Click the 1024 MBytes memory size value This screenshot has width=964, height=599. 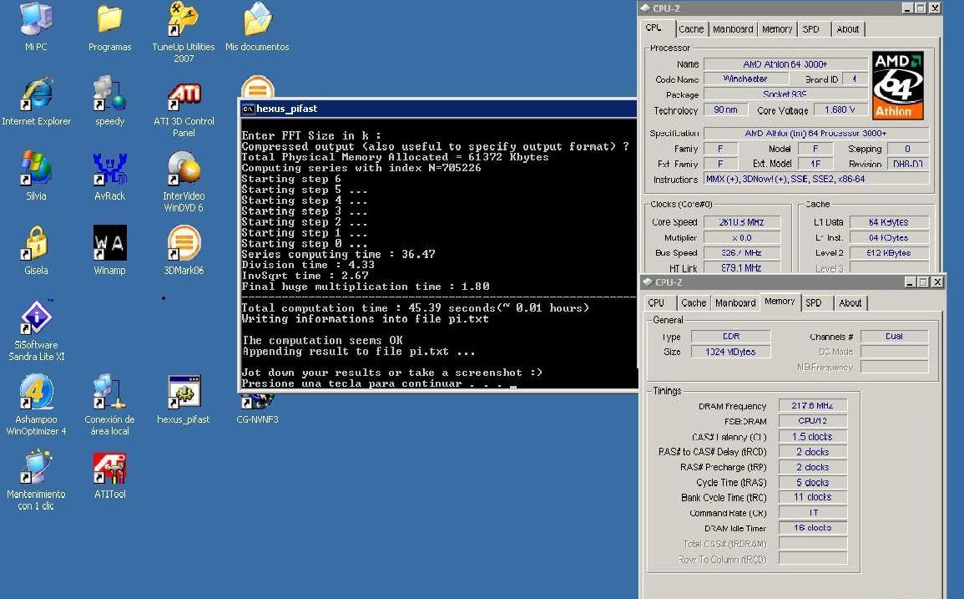(x=731, y=352)
